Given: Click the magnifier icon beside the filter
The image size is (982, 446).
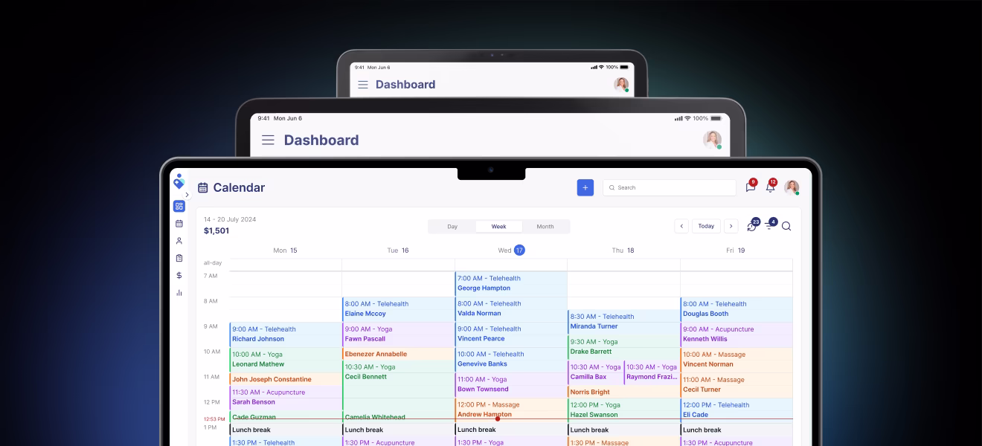Looking at the screenshot, I should [786, 227].
